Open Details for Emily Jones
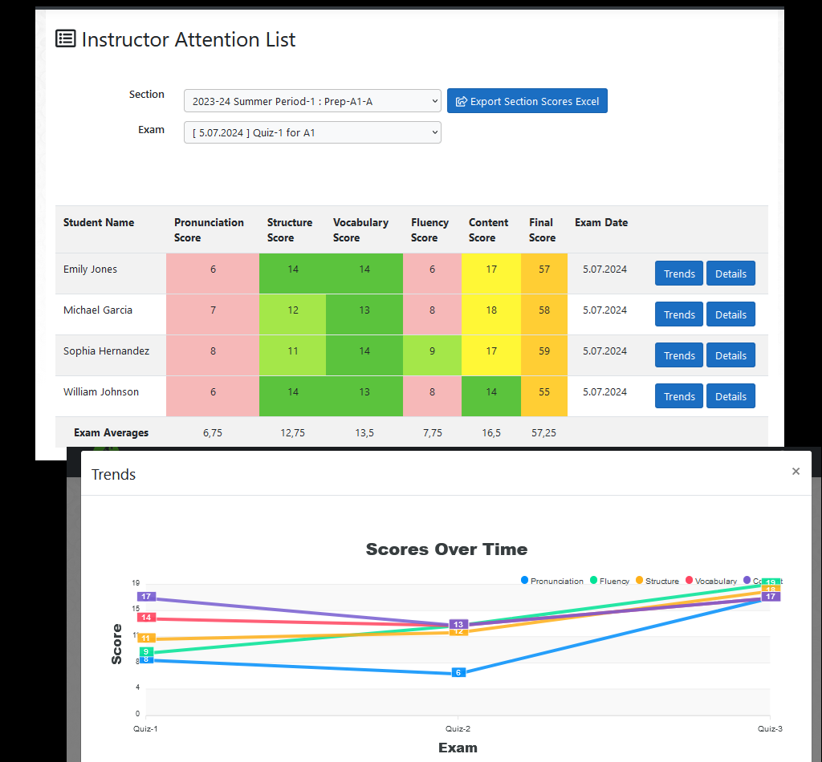The width and height of the screenshot is (822, 762). point(730,274)
